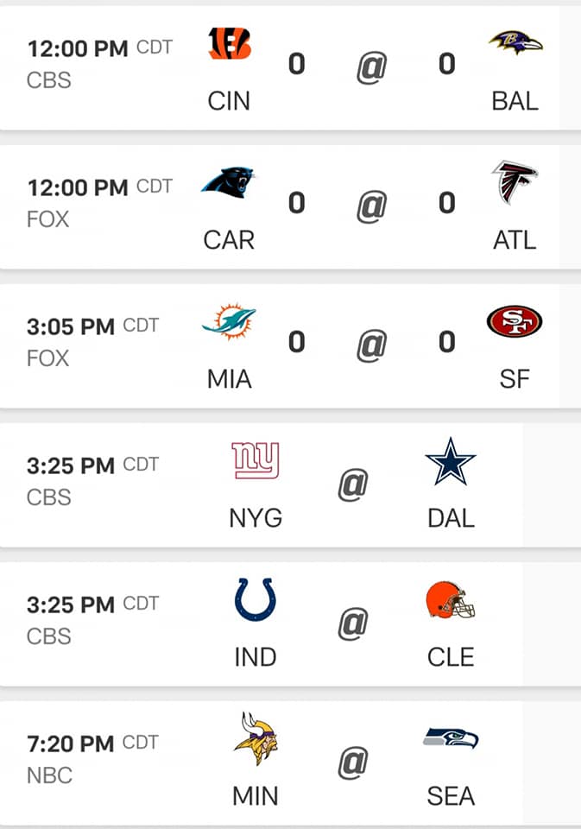581x829 pixels.
Task: Click the DAL team abbreviation
Action: (451, 518)
